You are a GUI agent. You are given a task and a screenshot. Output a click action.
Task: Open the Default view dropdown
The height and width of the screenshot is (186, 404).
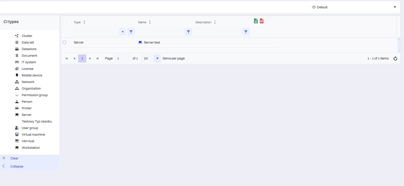coord(354,7)
